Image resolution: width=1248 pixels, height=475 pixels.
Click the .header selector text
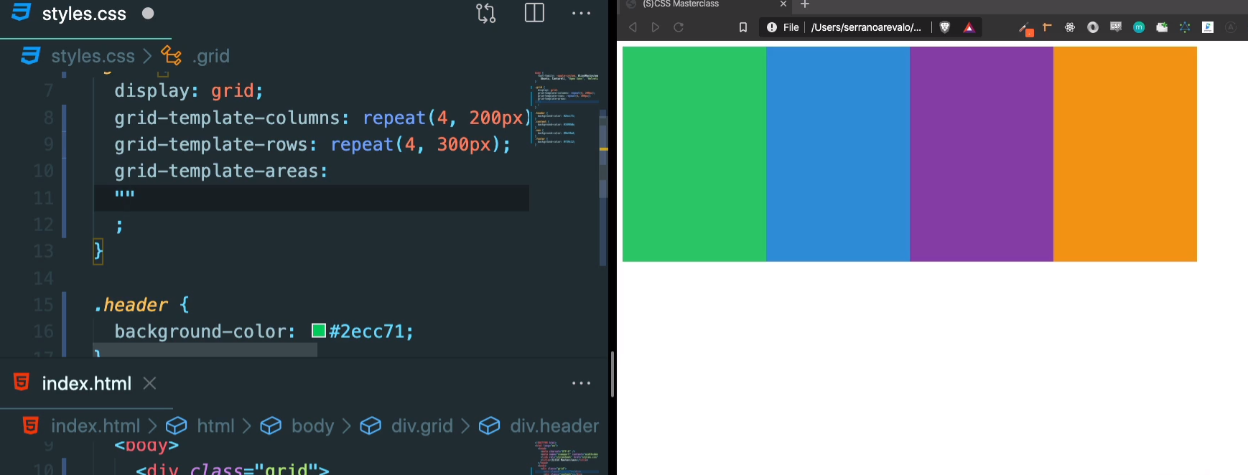pyautogui.click(x=131, y=305)
